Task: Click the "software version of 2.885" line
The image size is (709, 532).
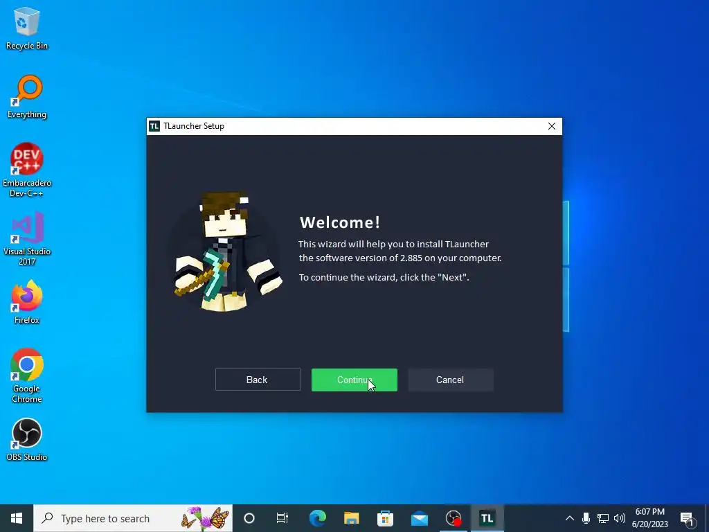Action: point(400,258)
